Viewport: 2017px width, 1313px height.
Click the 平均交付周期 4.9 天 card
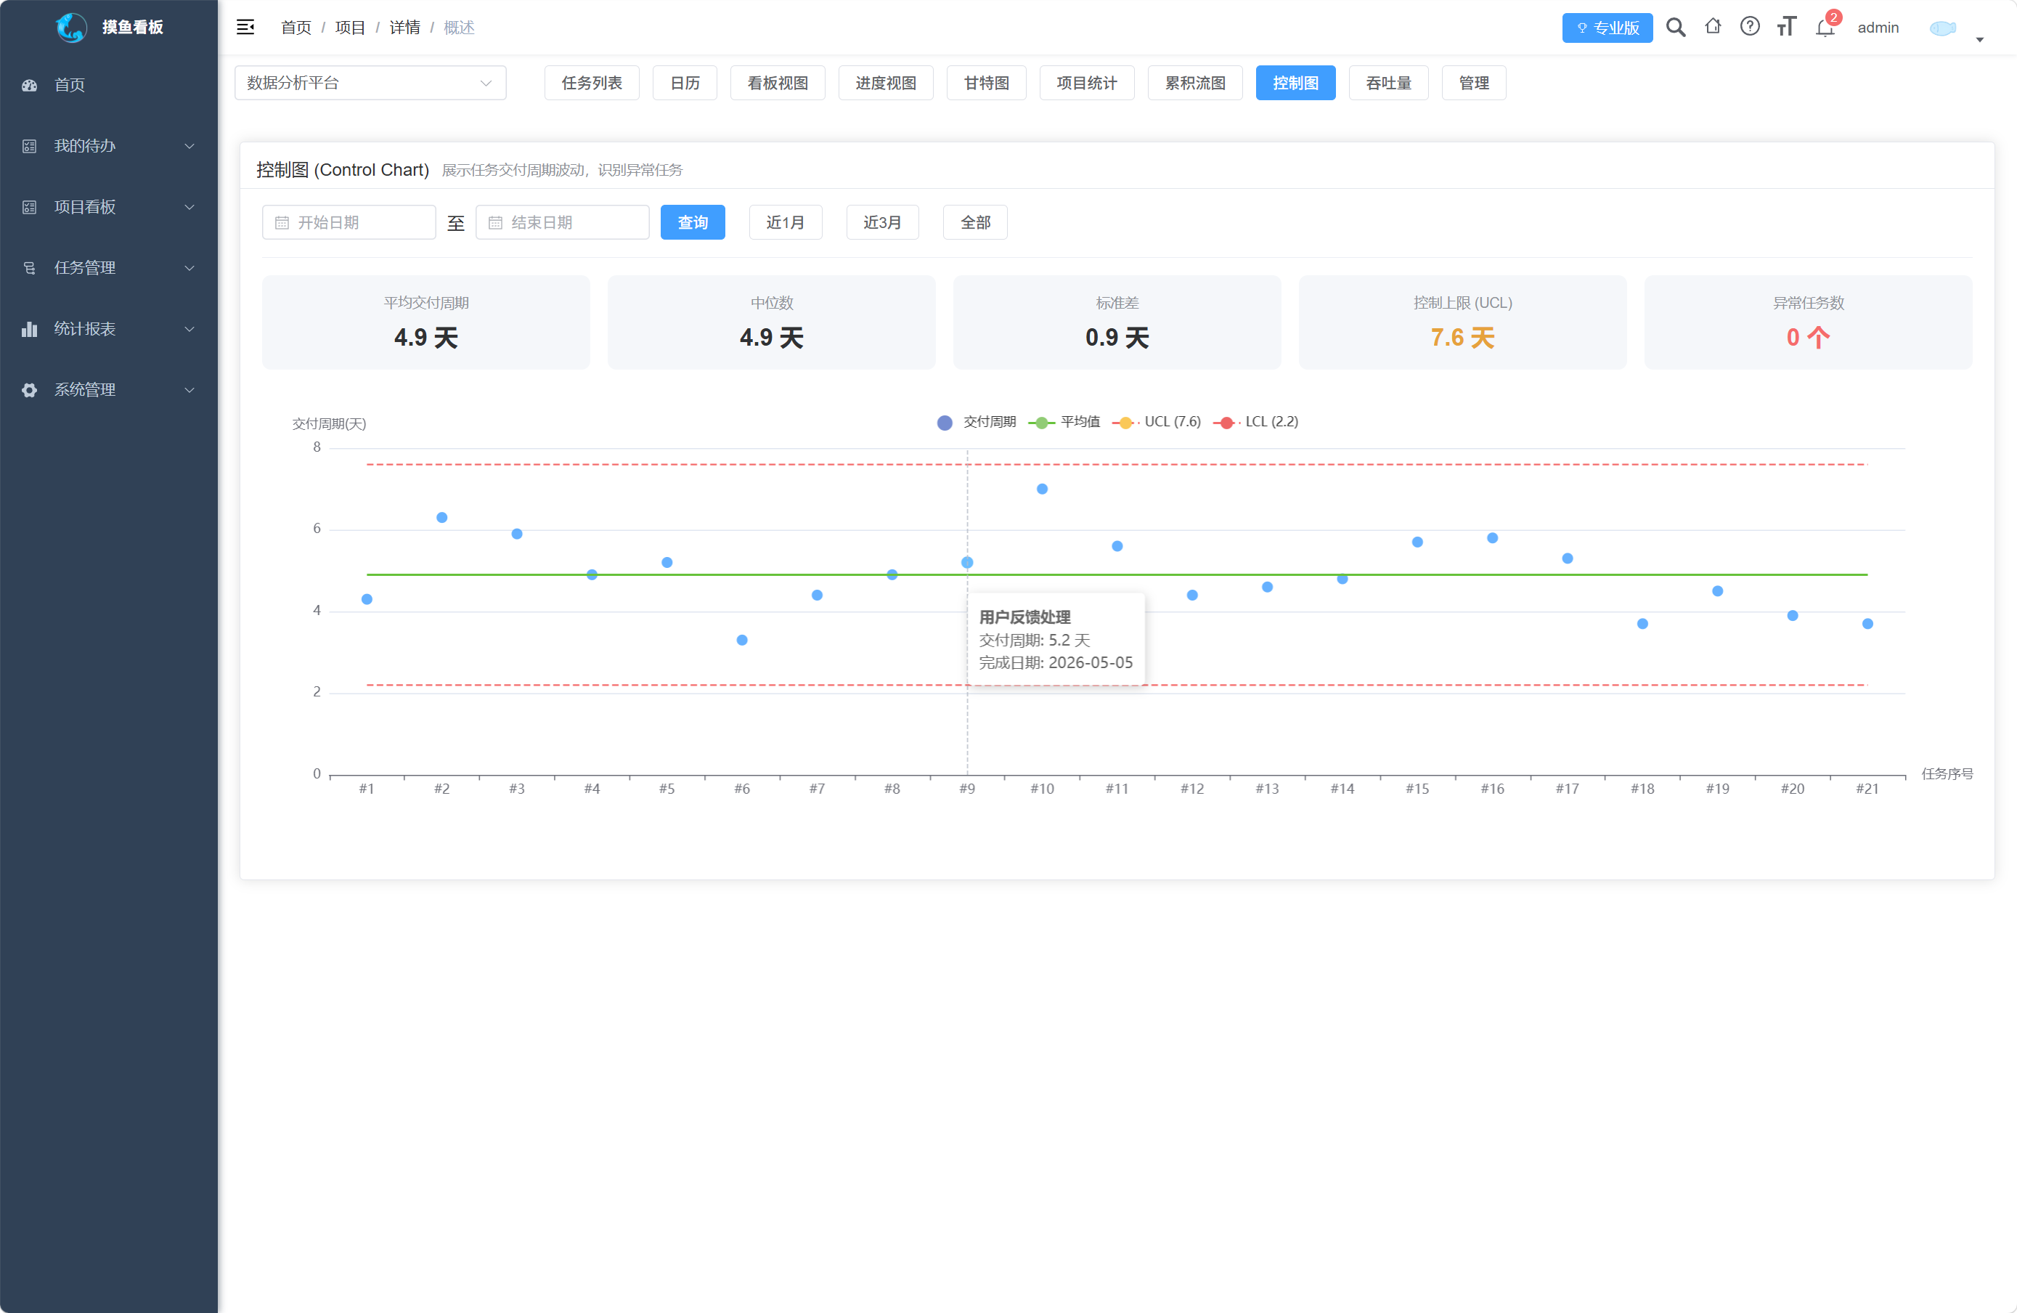coord(426,322)
